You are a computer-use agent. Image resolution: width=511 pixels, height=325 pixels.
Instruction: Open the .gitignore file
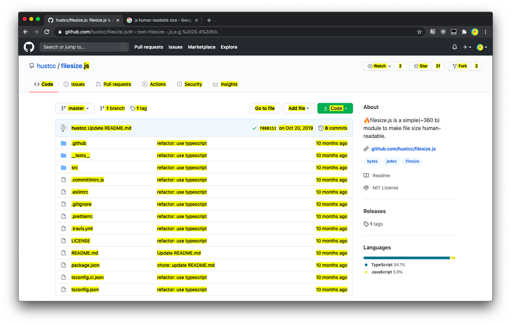(81, 204)
